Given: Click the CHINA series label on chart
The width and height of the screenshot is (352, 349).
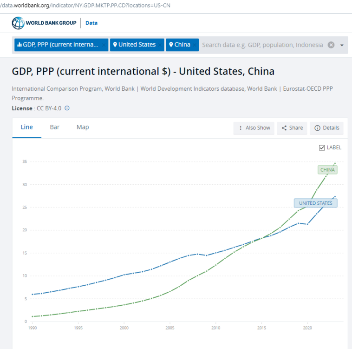Looking at the screenshot, I should click(327, 170).
